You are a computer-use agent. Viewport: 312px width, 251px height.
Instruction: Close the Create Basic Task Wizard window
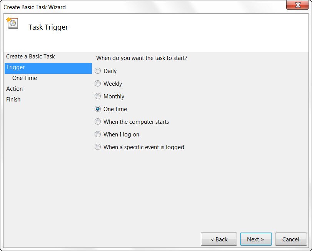299,5
